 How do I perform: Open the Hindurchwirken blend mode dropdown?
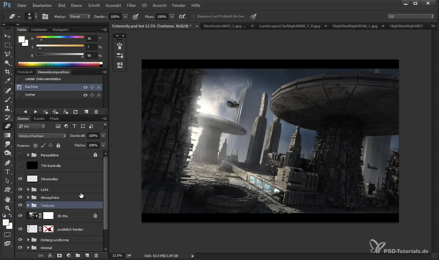point(41,136)
